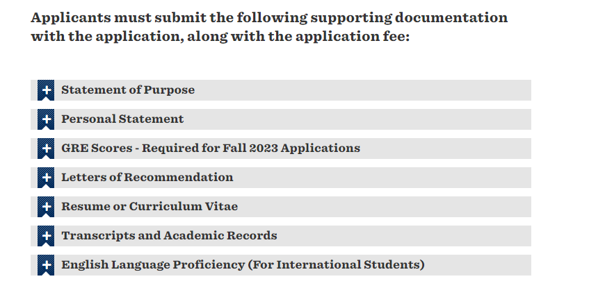Click the plus icon for GRE Scores

(x=46, y=149)
